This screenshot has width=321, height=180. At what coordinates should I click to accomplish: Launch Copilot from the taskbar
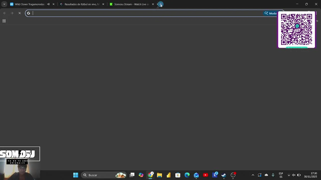tap(141, 175)
